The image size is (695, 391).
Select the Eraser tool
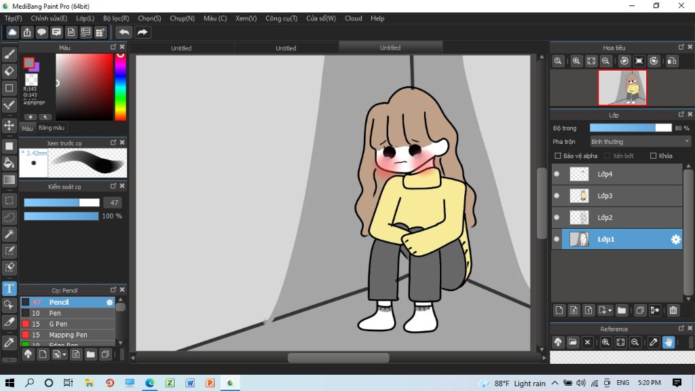(10, 71)
